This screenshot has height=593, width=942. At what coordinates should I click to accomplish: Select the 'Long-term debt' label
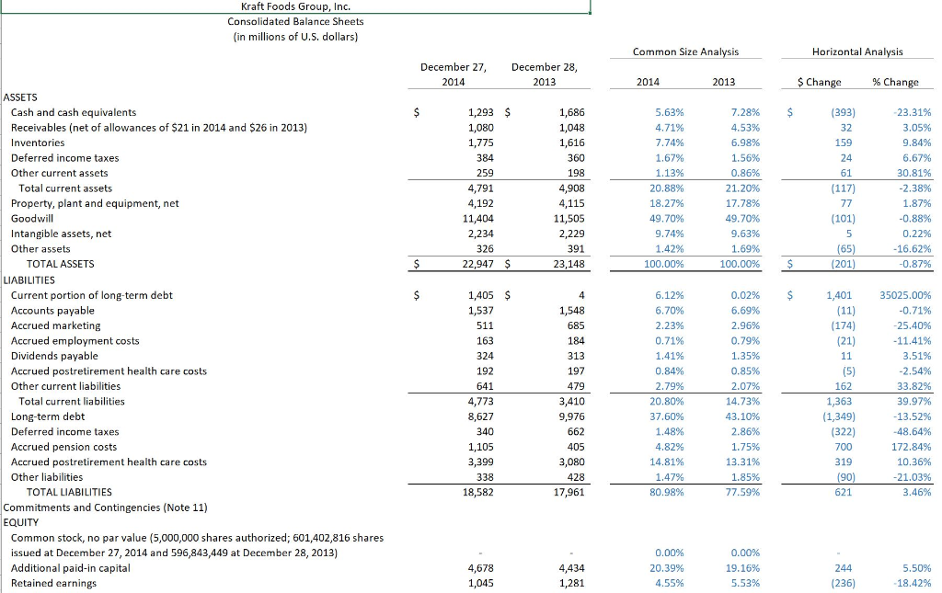48,416
